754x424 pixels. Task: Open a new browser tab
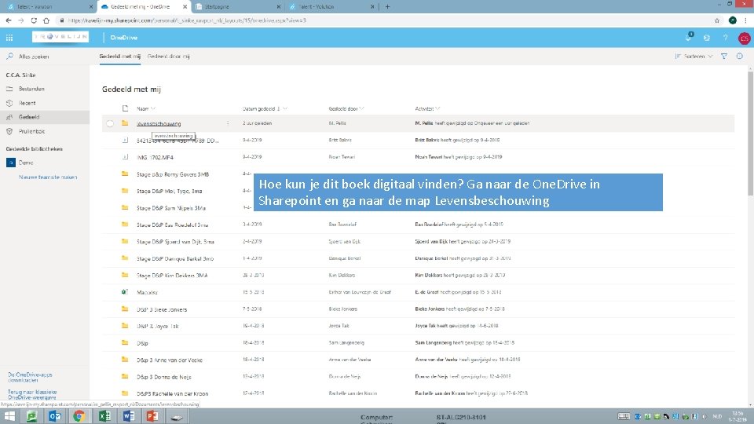387,7
